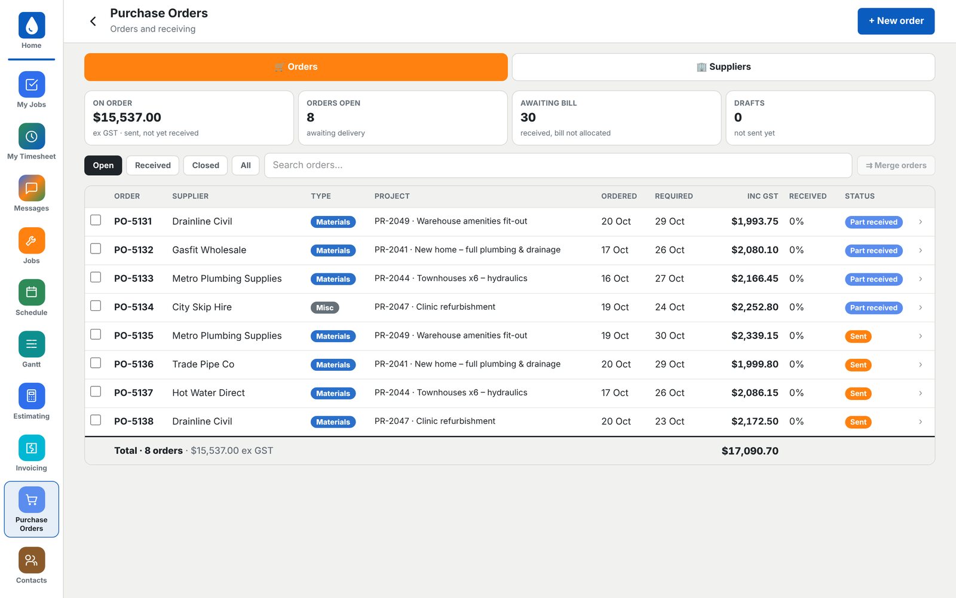
Task: Click the Misc type badge on PO-5134
Action: pos(324,308)
